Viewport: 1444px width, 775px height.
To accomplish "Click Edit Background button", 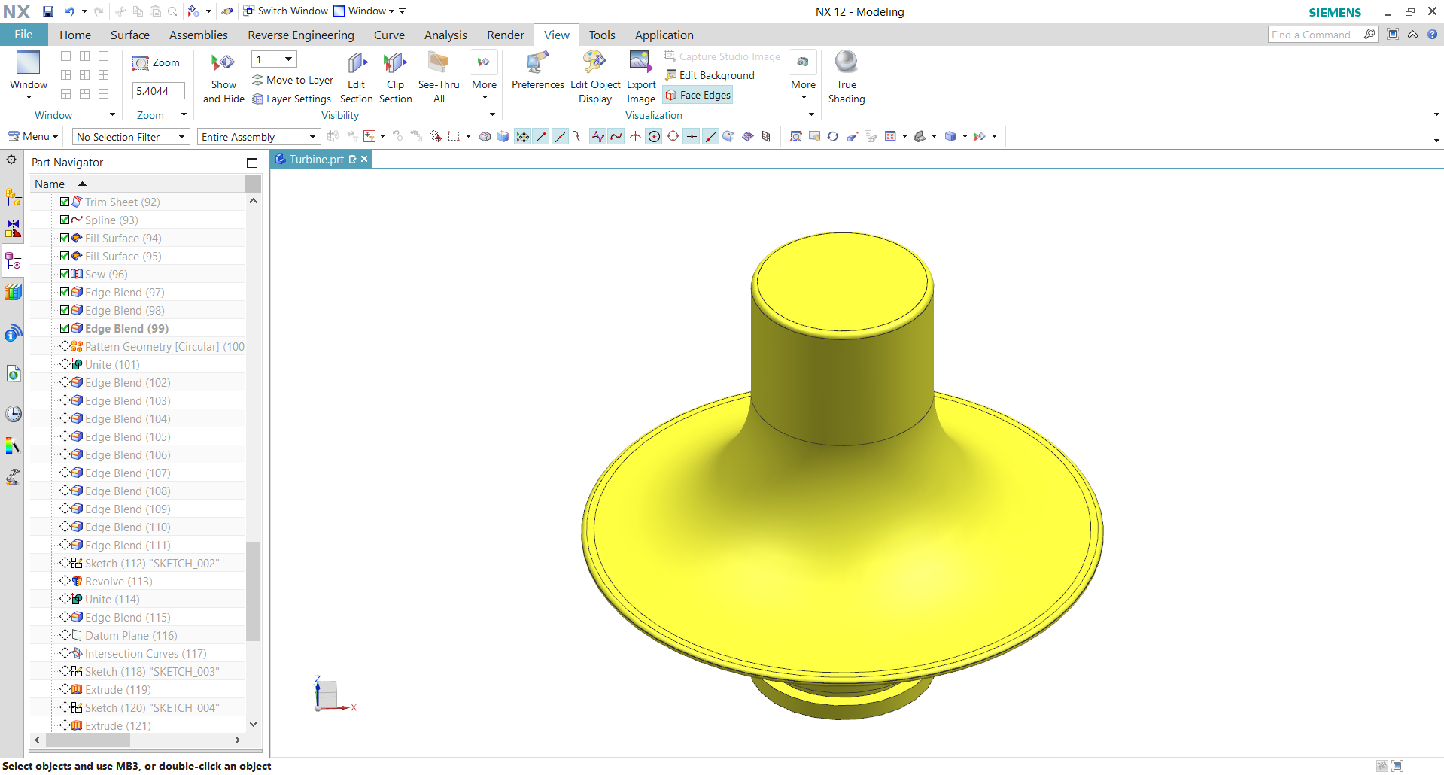I will [710, 75].
